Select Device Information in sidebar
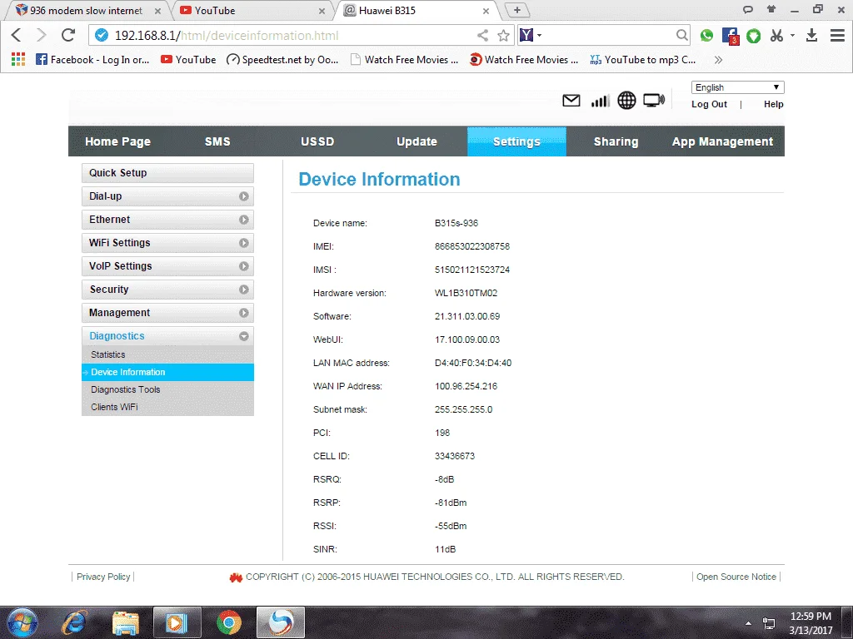This screenshot has width=853, height=639. point(167,372)
